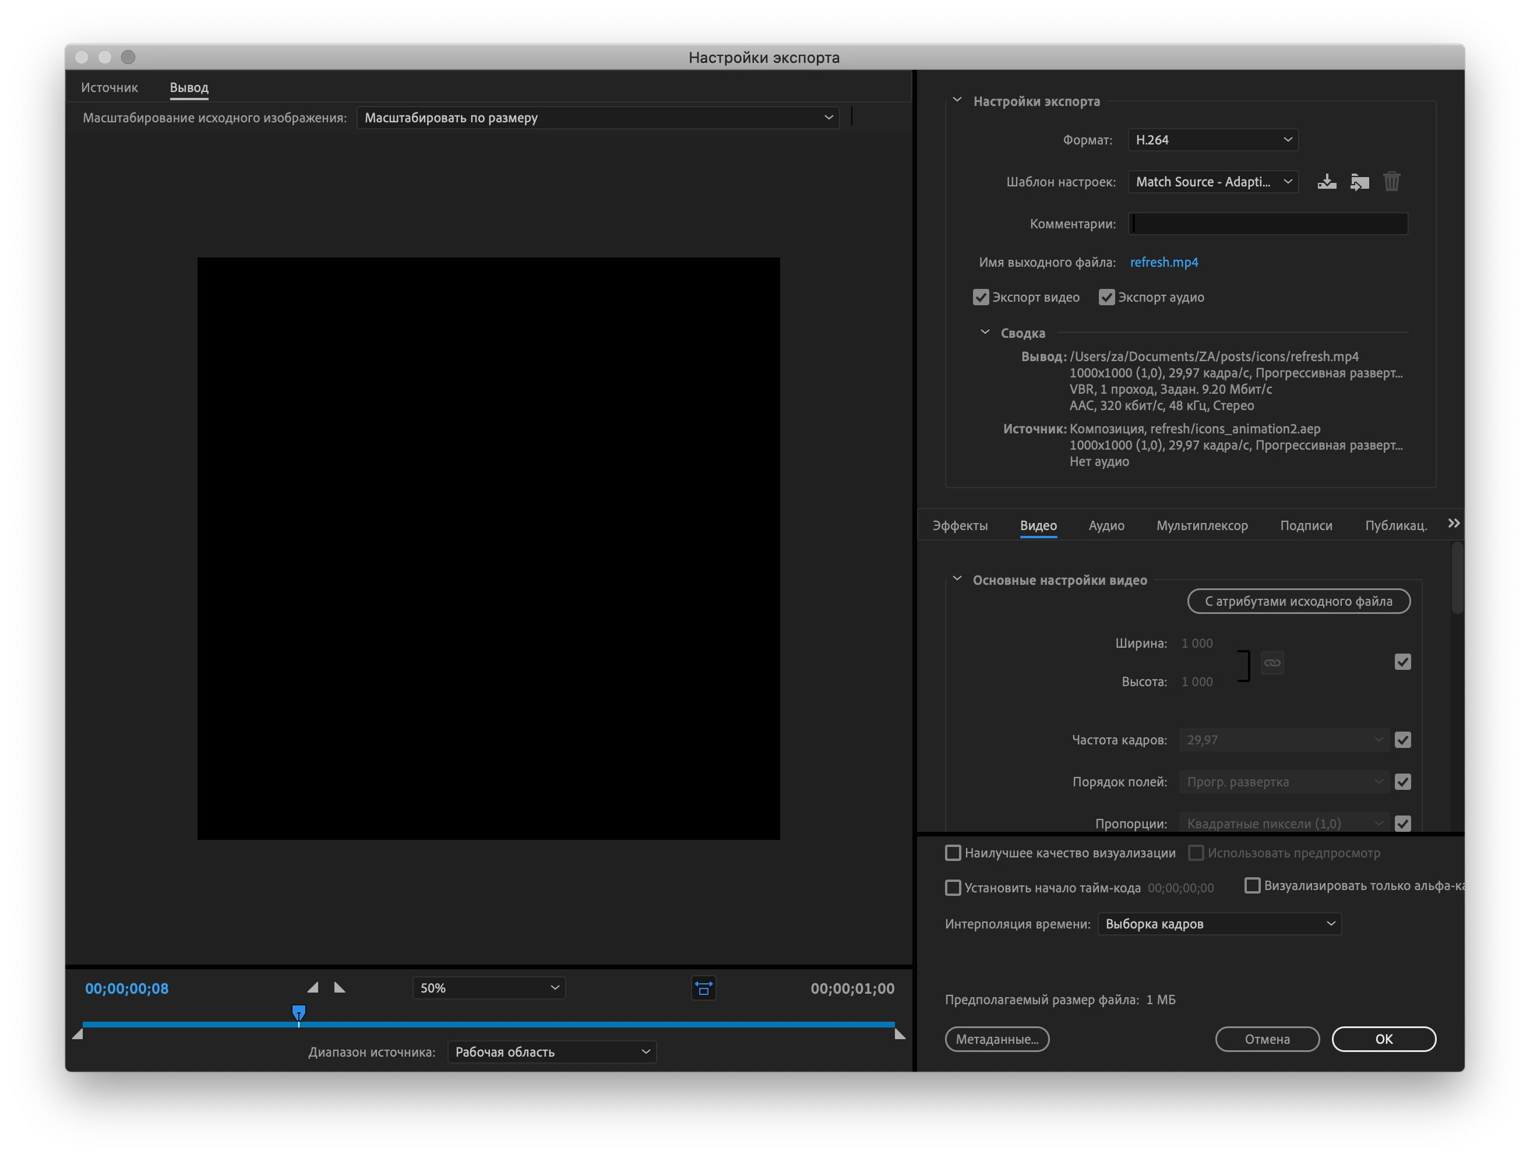Screen dimensions: 1530x1158
Task: Click the Set In Point triangle icon
Action: pyautogui.click(x=313, y=987)
